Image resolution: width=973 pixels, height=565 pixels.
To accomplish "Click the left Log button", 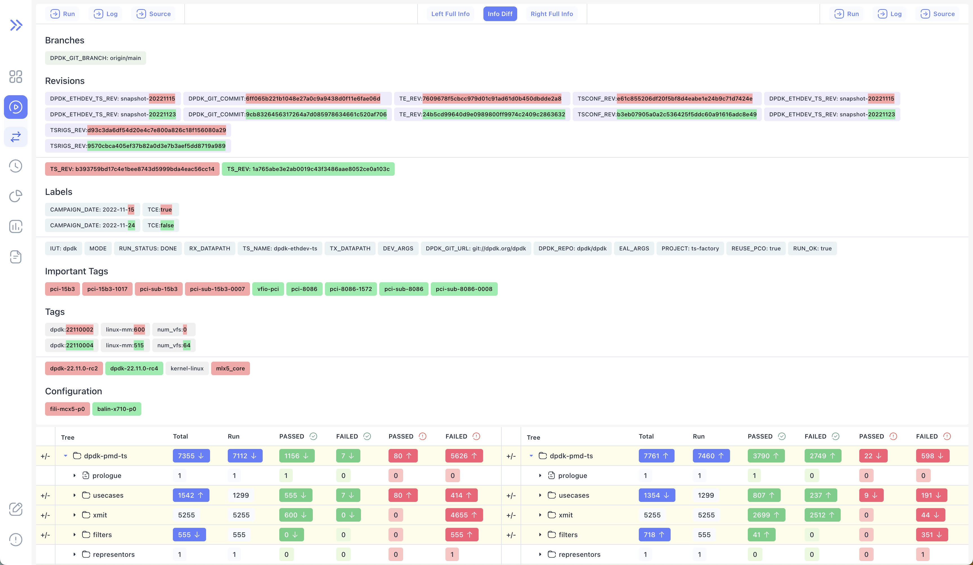I will [105, 14].
